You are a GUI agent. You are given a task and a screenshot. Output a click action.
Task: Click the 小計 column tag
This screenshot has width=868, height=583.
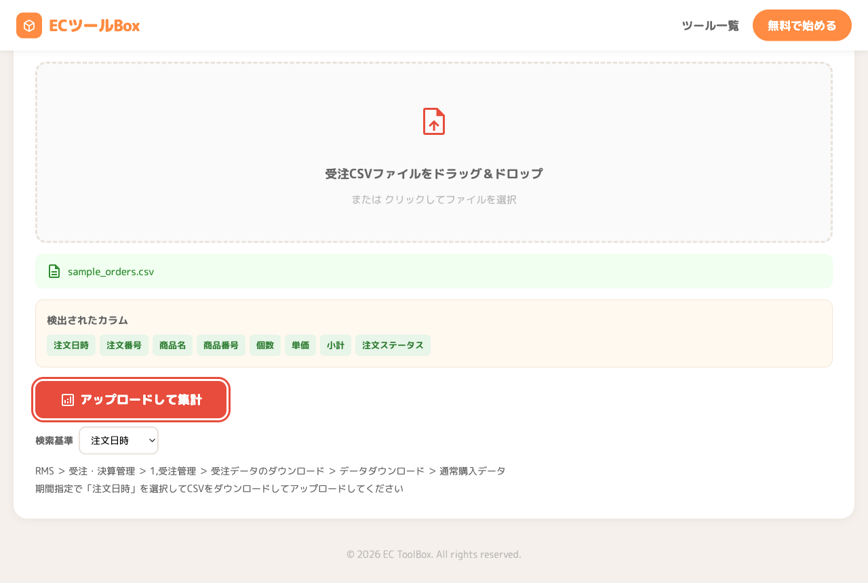tap(336, 345)
